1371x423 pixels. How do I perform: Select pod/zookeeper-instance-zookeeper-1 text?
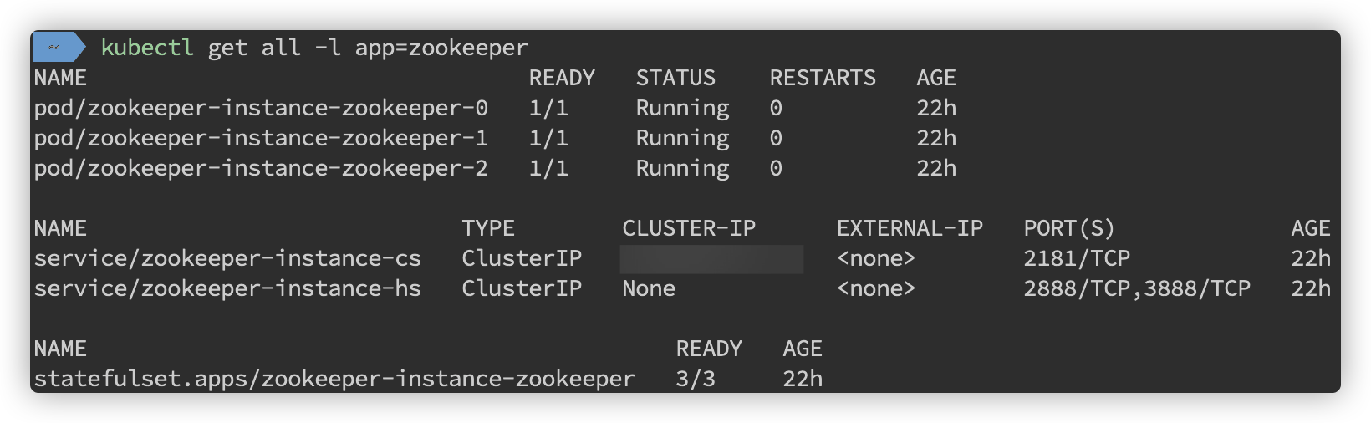click(261, 138)
